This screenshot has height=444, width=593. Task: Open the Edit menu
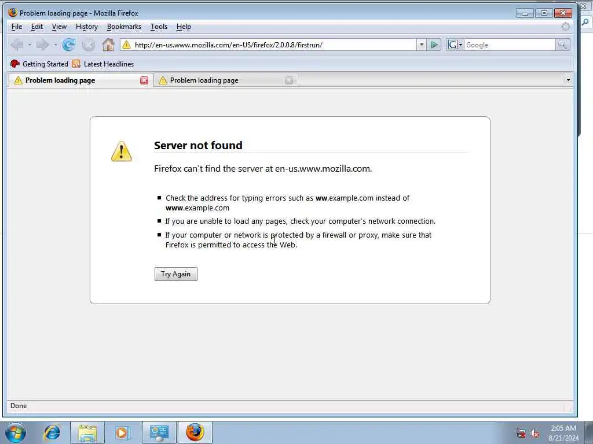(x=36, y=27)
